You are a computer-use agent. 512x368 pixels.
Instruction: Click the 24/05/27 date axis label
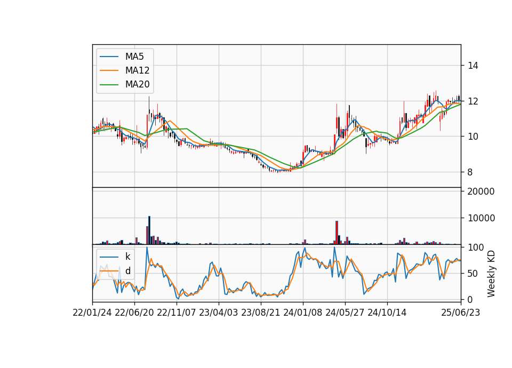coord(345,313)
